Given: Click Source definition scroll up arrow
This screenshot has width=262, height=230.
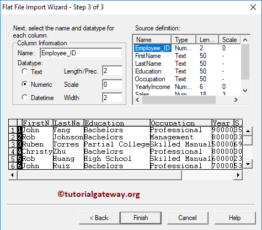Looking at the screenshot, I should tap(245, 40).
